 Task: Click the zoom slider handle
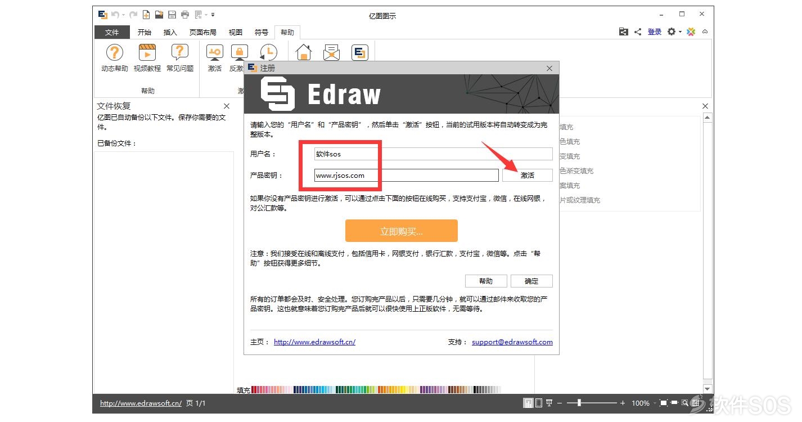(579, 403)
